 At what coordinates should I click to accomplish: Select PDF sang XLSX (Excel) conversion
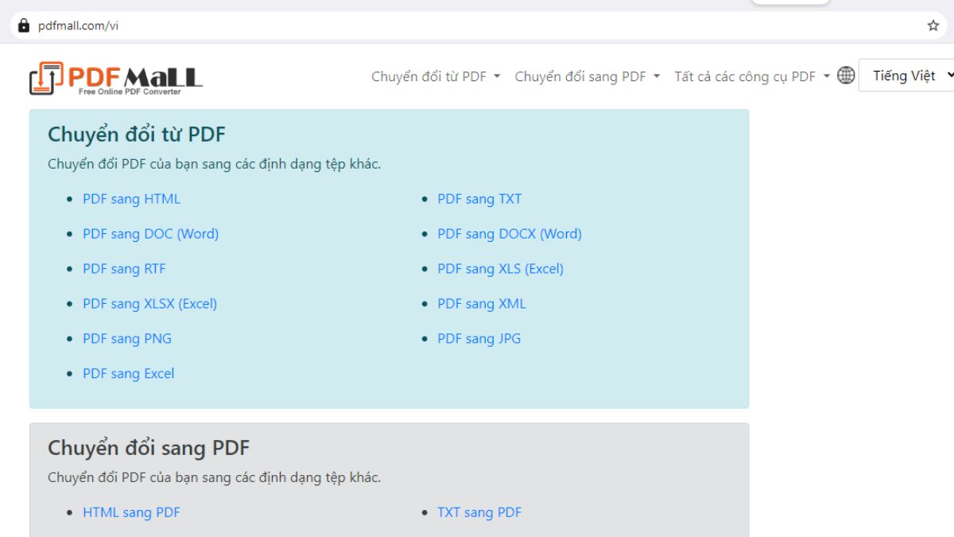(x=150, y=304)
